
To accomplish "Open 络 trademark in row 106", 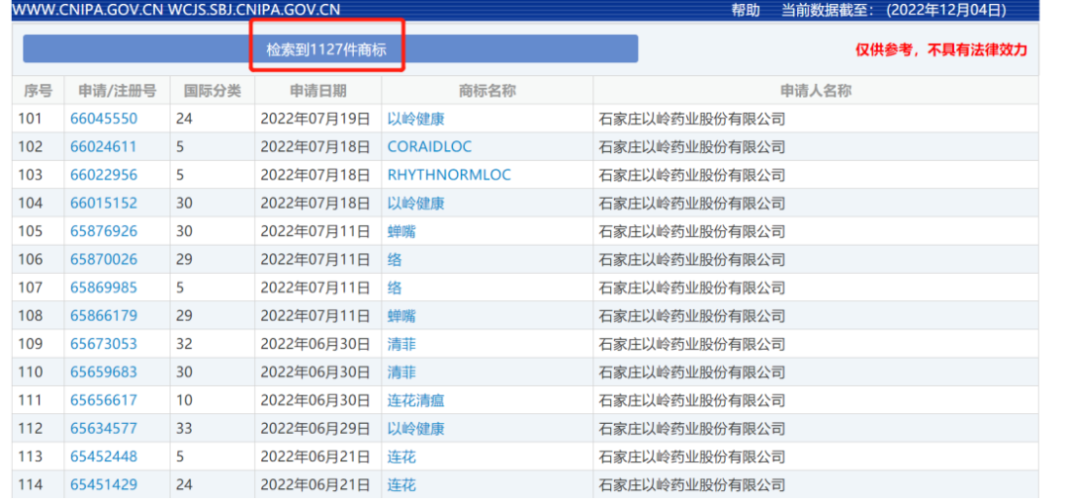I will point(395,259).
